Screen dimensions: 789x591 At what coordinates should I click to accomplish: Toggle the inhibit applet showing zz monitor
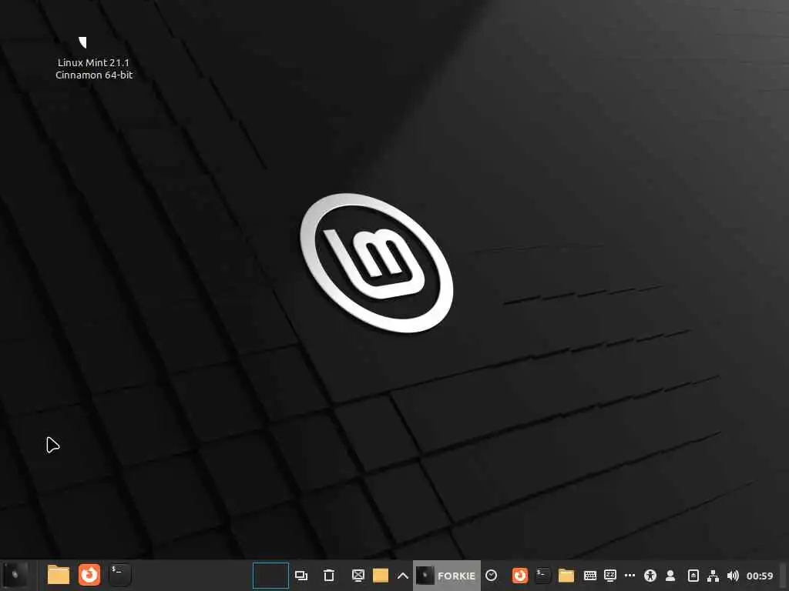610,576
